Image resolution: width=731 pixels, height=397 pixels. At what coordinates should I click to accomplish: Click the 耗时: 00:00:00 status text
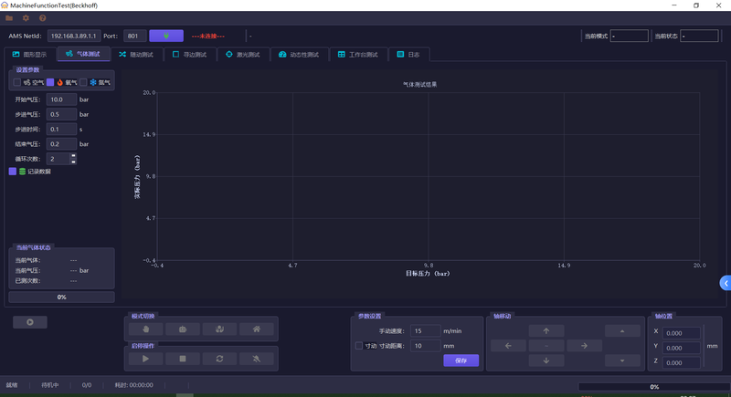click(x=133, y=385)
